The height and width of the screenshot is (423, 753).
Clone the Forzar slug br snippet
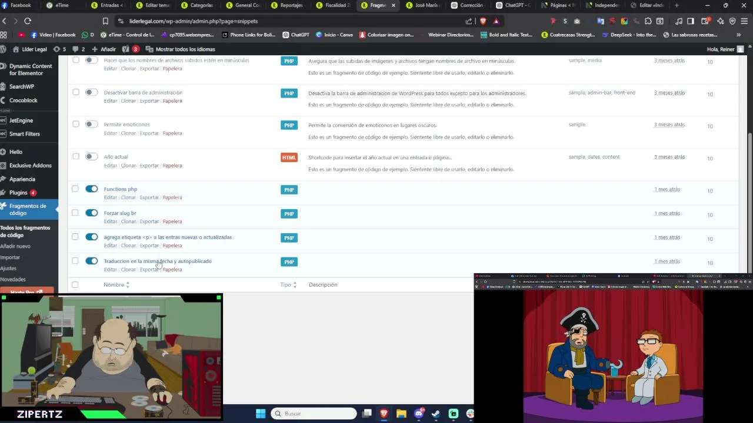click(128, 221)
